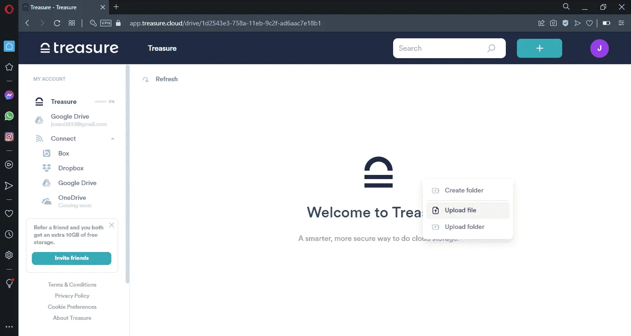This screenshot has height=336, width=631.
Task: Click the address bar search magnifier icon
Action: [x=93, y=23]
